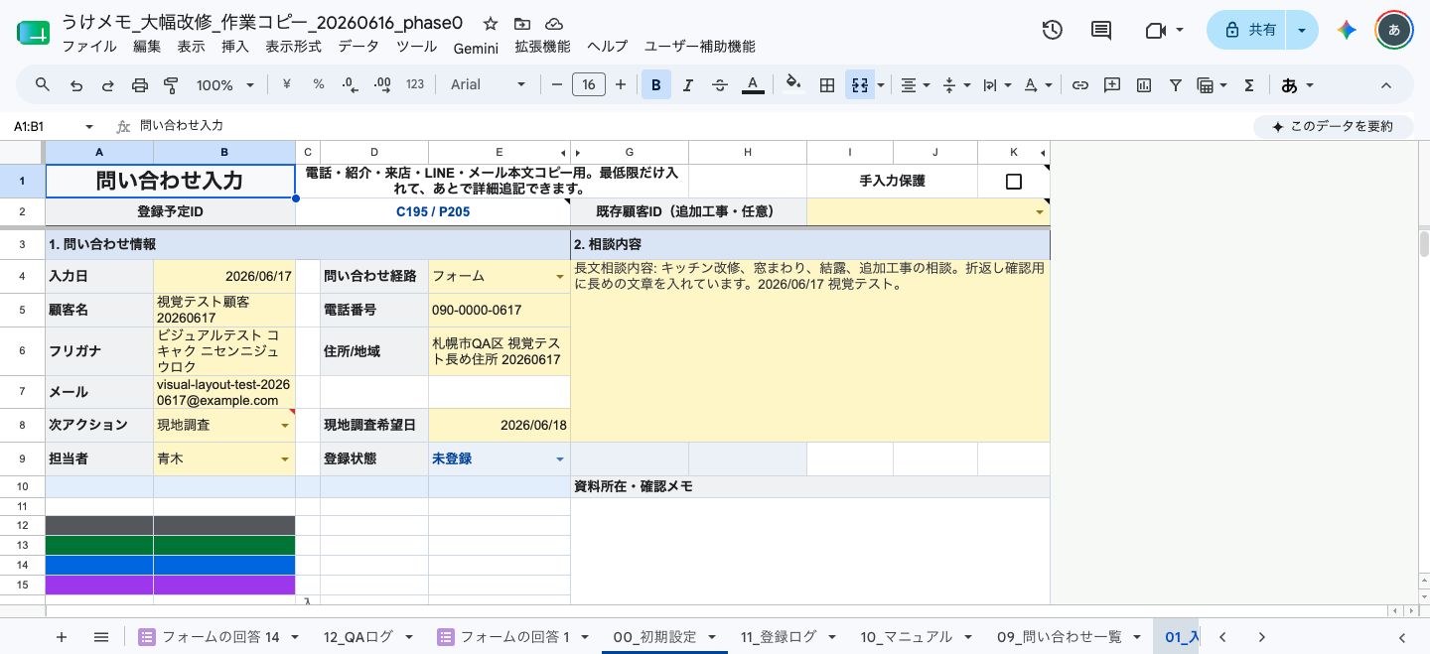Open the fill color picker
The width and height of the screenshot is (1430, 654).
click(792, 85)
